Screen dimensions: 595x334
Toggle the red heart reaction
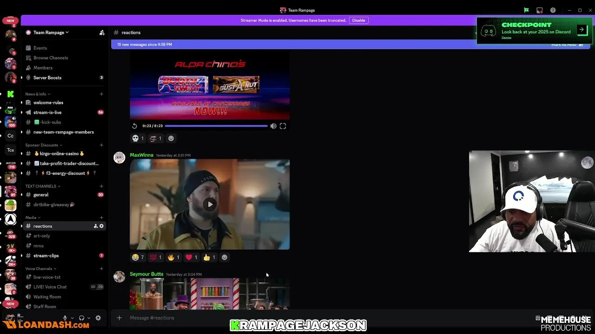coord(192,257)
